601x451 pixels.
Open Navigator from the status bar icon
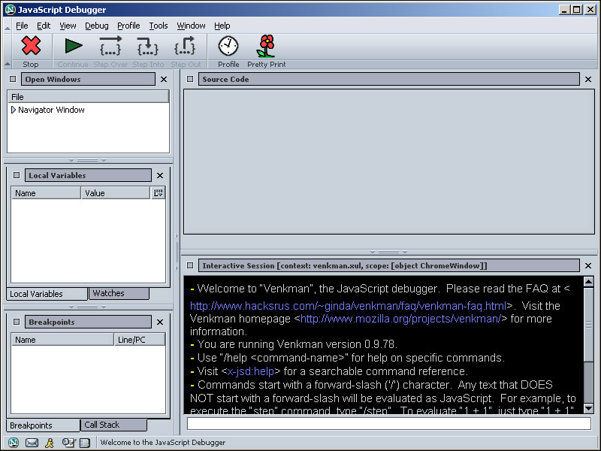coord(14,443)
